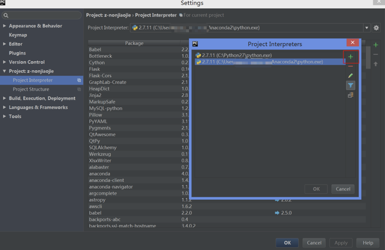Select the Jinja2 package row

coord(139,95)
